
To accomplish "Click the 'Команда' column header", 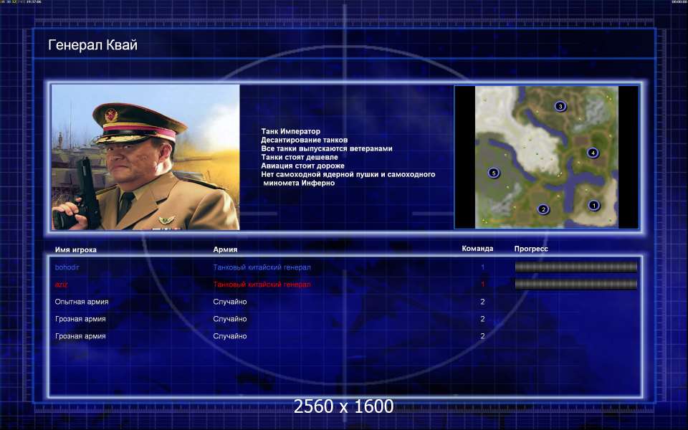I will [x=477, y=249].
